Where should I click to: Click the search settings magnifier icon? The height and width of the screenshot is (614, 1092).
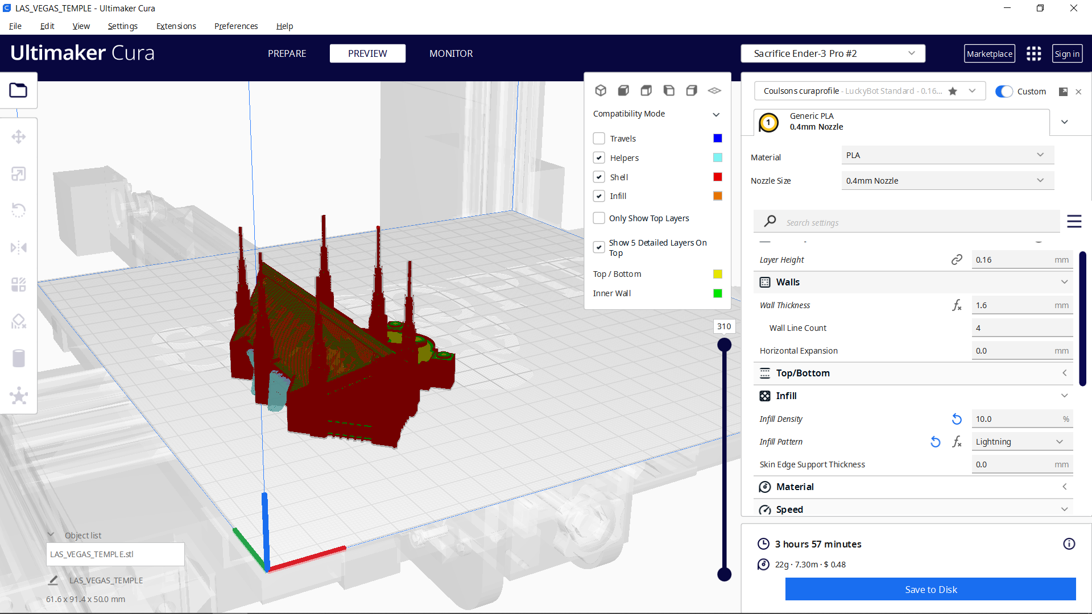tap(770, 221)
